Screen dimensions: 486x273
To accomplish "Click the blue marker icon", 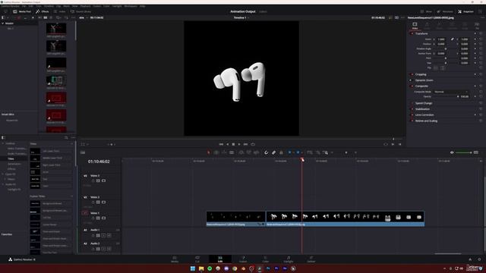I will (x=298, y=152).
